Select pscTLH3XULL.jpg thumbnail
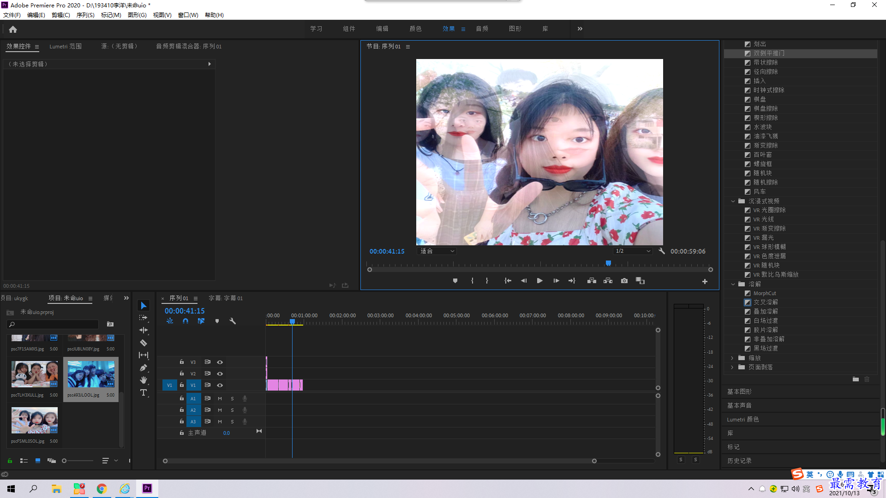Viewport: 886px width, 498px height. pos(35,374)
